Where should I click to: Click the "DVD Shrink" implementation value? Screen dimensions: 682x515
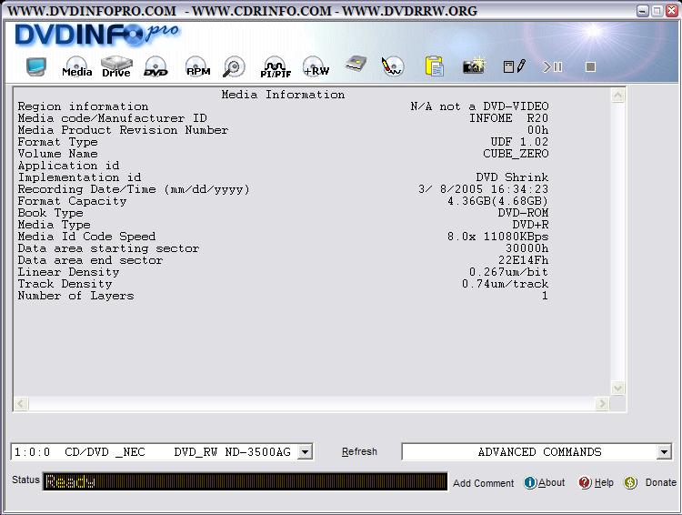pyautogui.click(x=512, y=177)
